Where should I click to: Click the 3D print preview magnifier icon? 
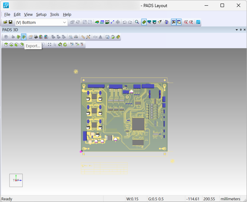pyautogui.click(x=71, y=37)
